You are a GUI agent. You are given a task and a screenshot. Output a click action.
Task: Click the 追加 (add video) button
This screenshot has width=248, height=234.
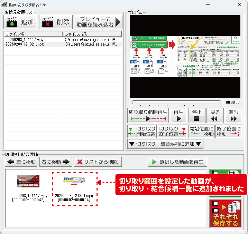click(20, 22)
